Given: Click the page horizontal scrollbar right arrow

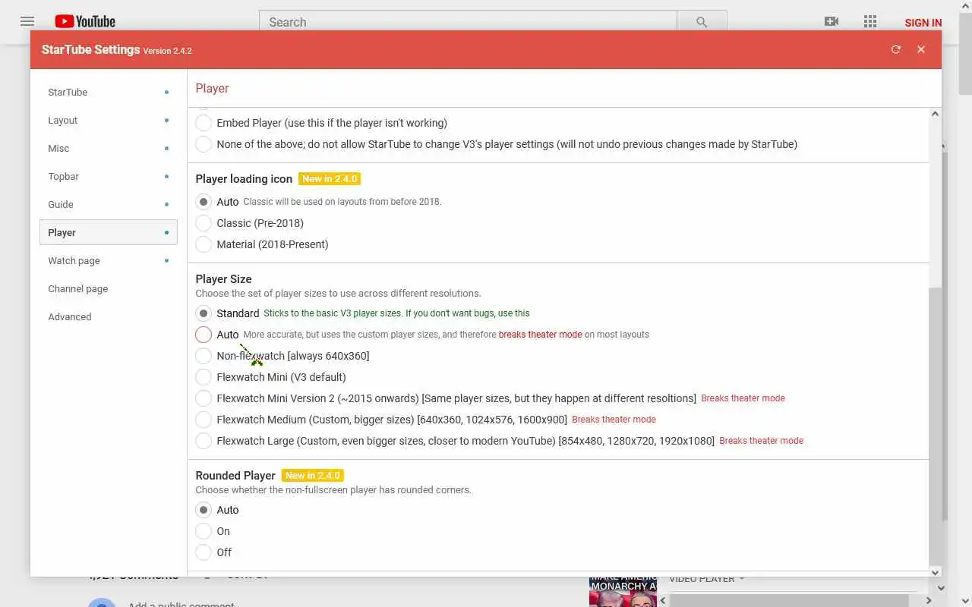Looking at the screenshot, I should 929,600.
